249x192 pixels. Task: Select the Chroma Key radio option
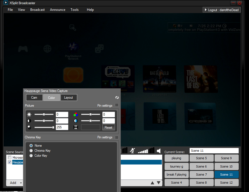pos(31,151)
